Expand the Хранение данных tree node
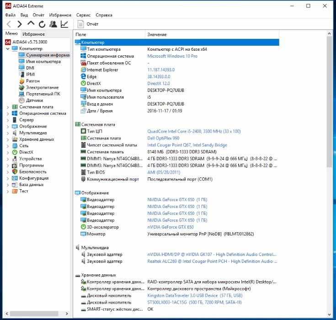This screenshot has width=336, height=320. pos(8,139)
